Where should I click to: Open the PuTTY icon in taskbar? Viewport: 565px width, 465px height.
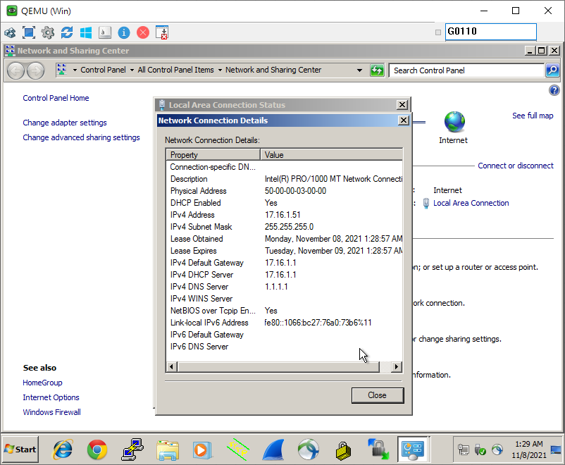pyautogui.click(x=132, y=449)
